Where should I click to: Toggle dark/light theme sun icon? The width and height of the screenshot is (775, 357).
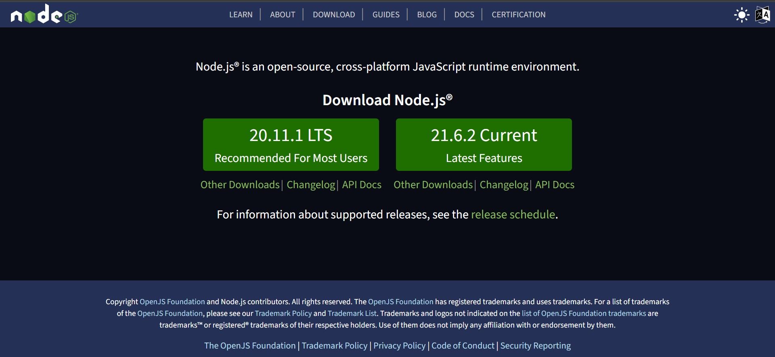pyautogui.click(x=741, y=15)
